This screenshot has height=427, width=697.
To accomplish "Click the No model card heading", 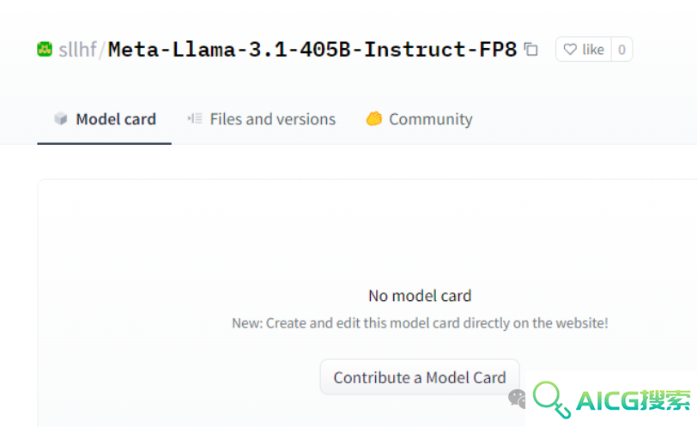I will [x=420, y=296].
